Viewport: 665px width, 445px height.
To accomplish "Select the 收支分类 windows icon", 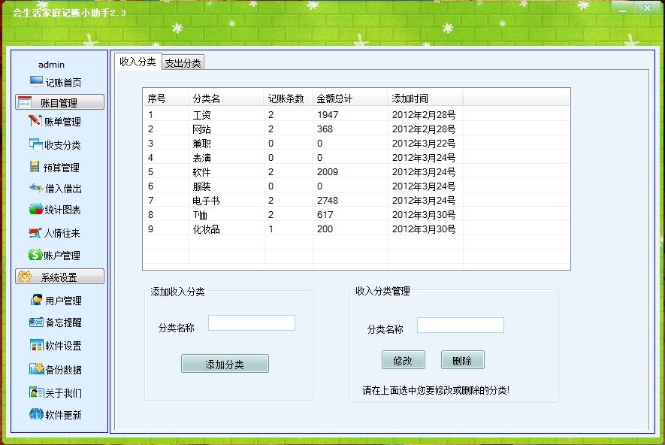I will click(x=35, y=144).
